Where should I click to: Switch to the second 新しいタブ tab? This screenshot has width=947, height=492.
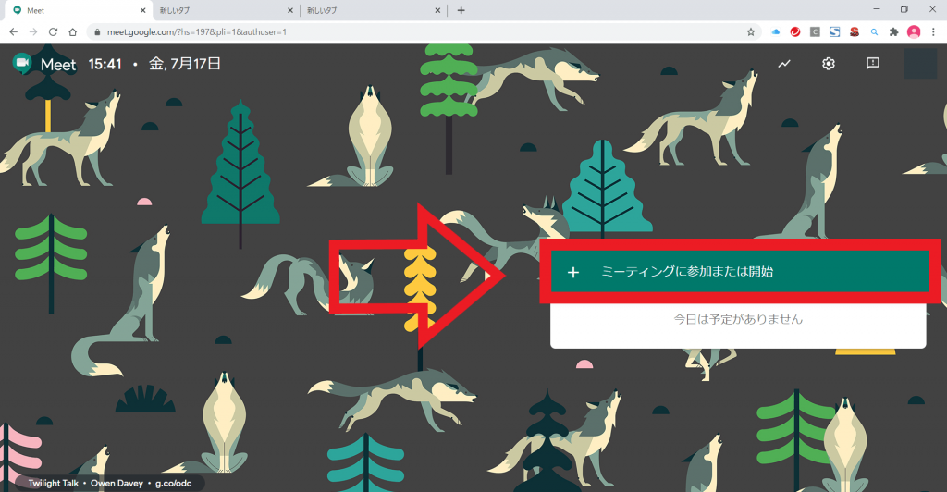tap(374, 10)
